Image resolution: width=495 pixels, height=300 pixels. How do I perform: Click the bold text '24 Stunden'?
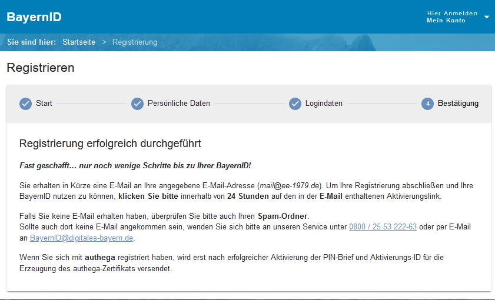(248, 196)
